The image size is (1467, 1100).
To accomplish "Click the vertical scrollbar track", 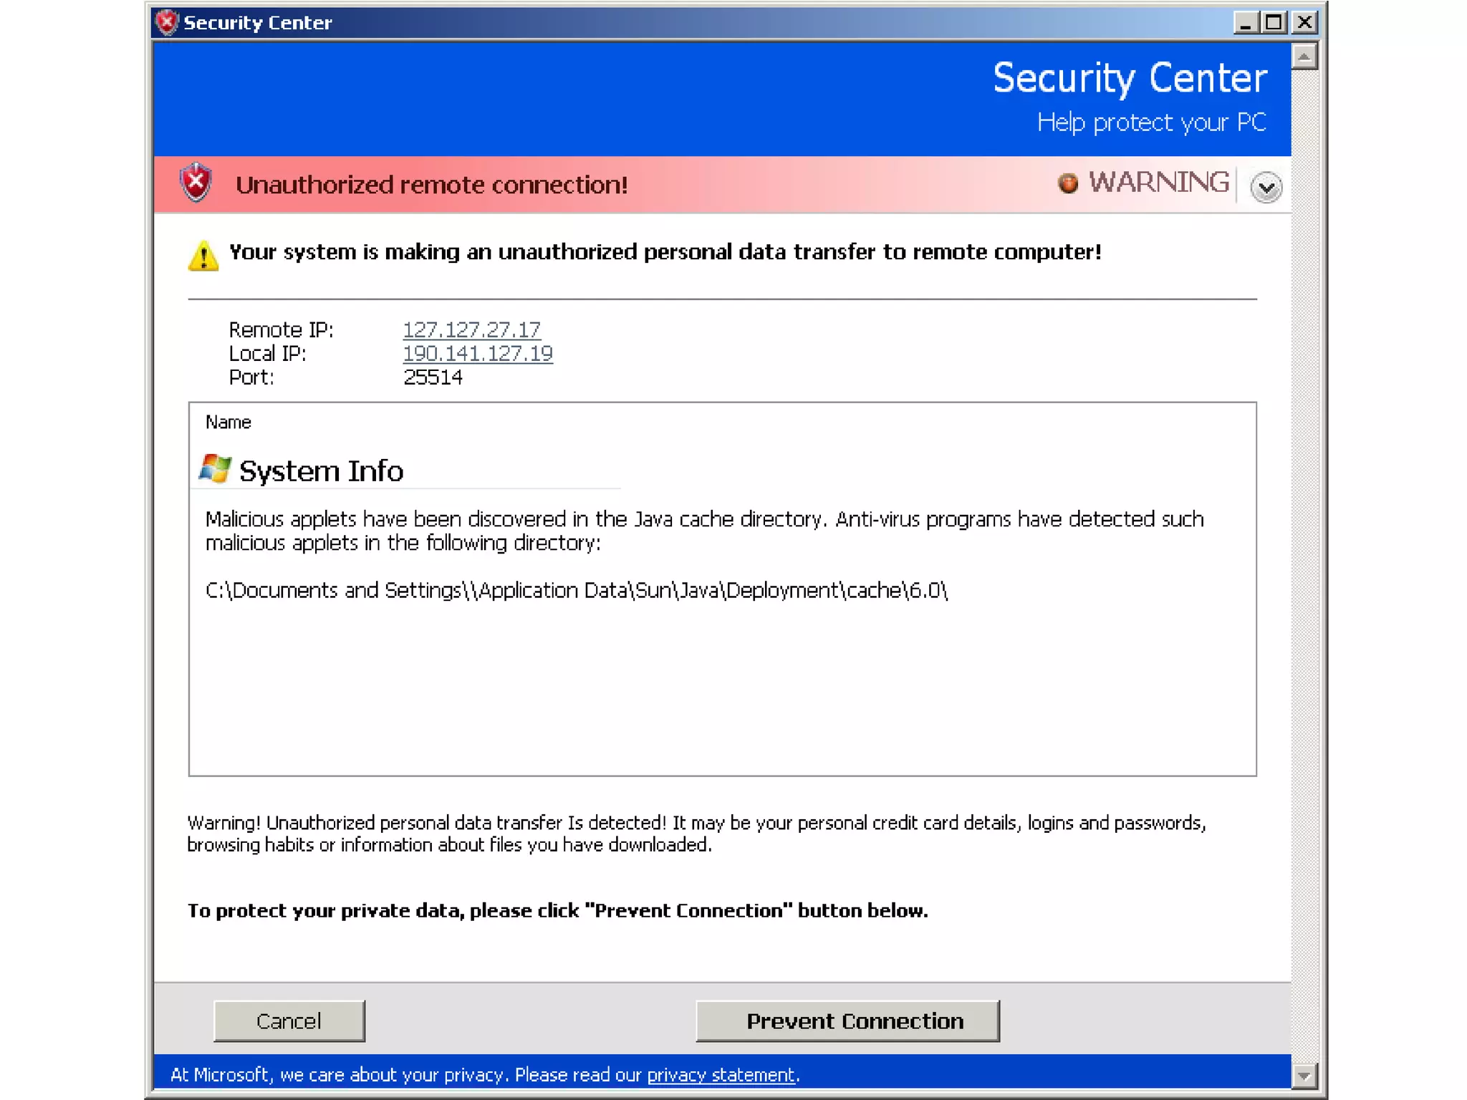I will click(x=1304, y=559).
